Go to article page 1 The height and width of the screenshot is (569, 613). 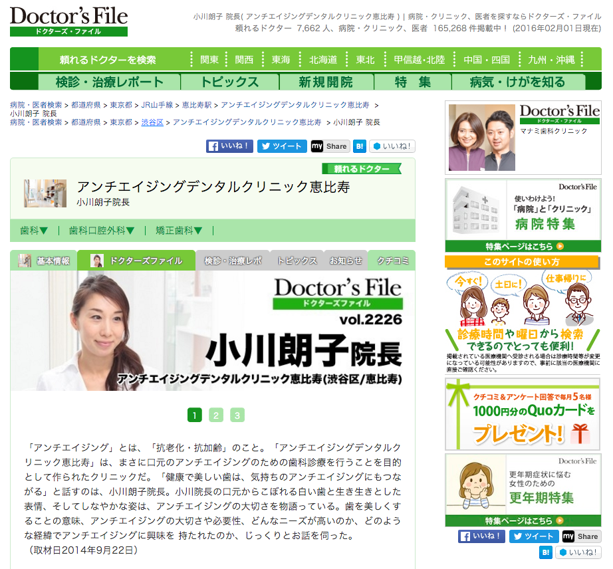195,415
